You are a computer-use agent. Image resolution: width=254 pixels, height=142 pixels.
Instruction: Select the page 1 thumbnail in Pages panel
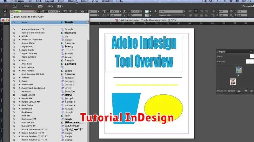[x=238, y=70]
